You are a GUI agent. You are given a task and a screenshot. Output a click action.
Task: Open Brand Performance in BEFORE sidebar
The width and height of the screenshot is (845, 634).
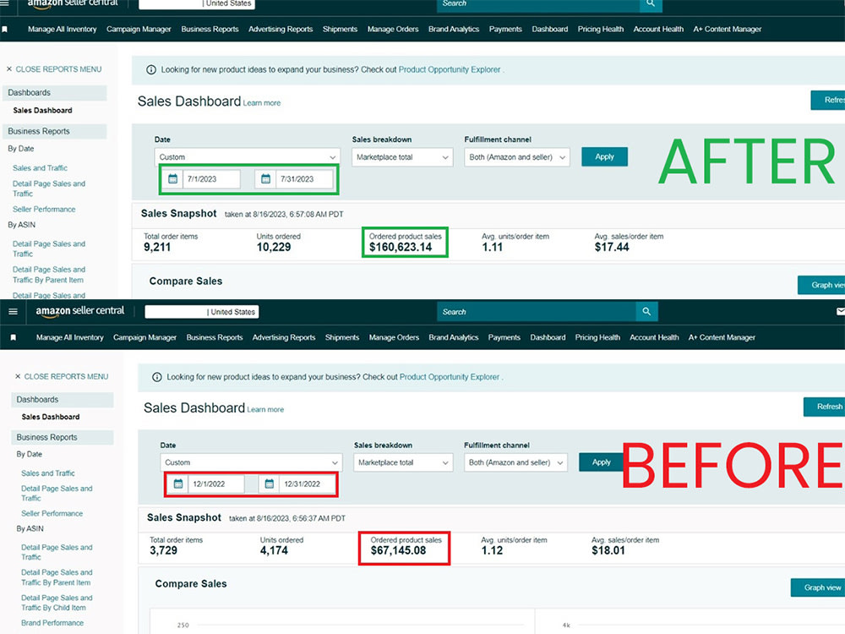point(52,623)
